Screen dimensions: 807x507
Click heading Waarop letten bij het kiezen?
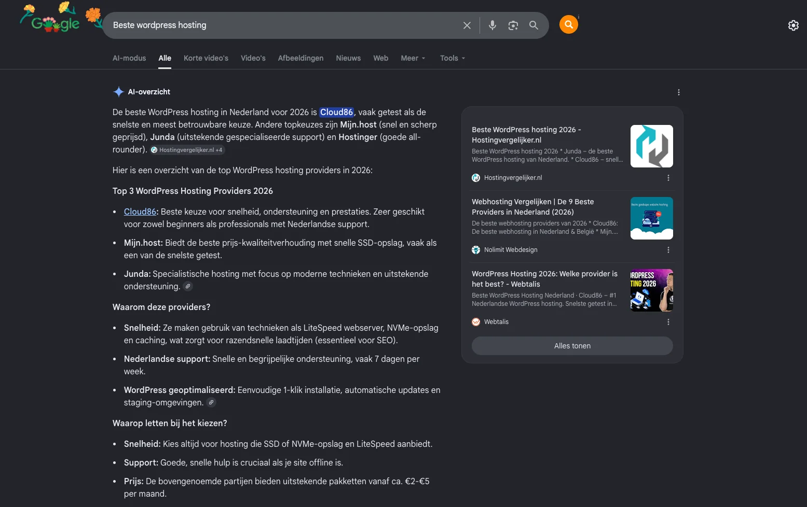point(170,423)
